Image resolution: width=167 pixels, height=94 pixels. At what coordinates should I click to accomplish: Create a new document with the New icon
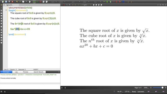coord(3,2)
